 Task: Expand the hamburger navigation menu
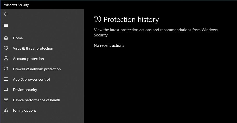6,25
